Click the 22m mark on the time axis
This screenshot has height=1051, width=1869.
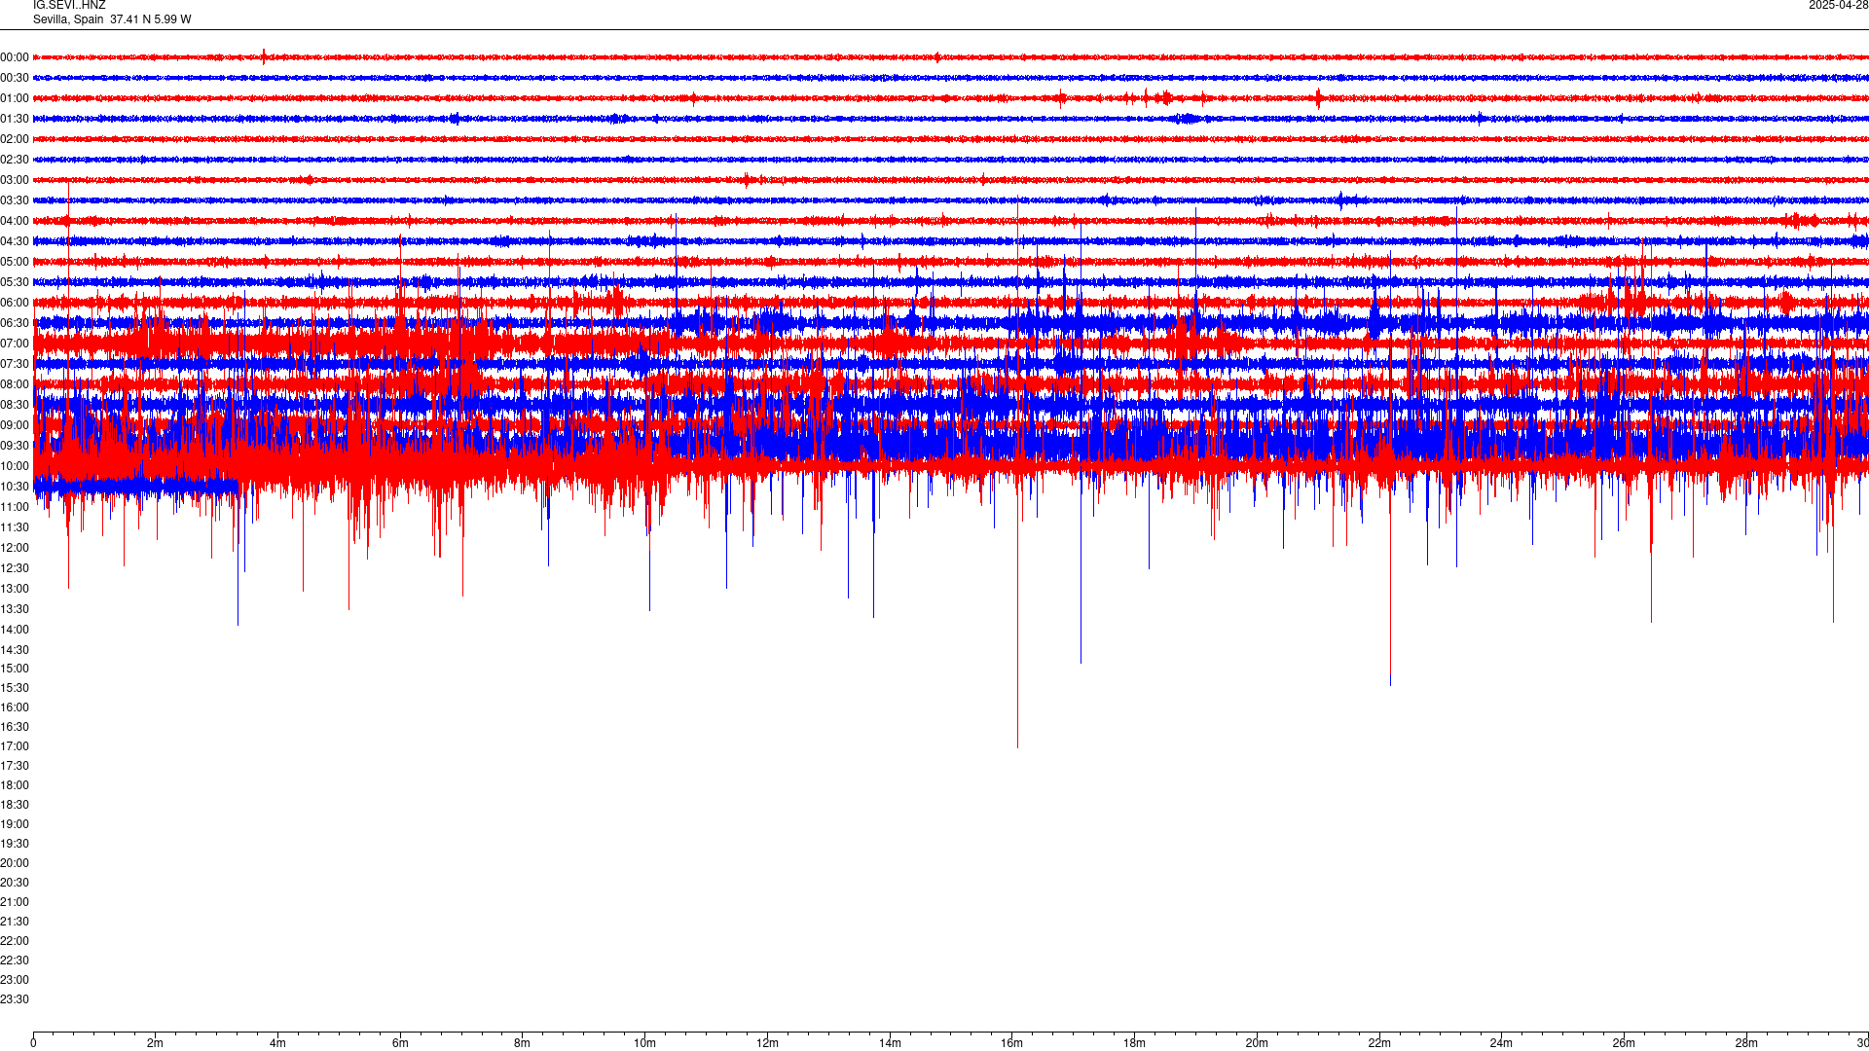point(1379,1043)
